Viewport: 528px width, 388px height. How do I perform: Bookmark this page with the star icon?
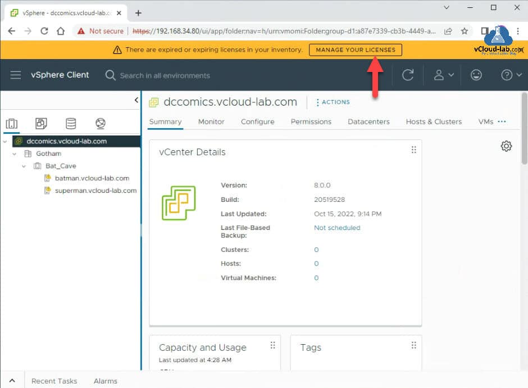click(465, 31)
